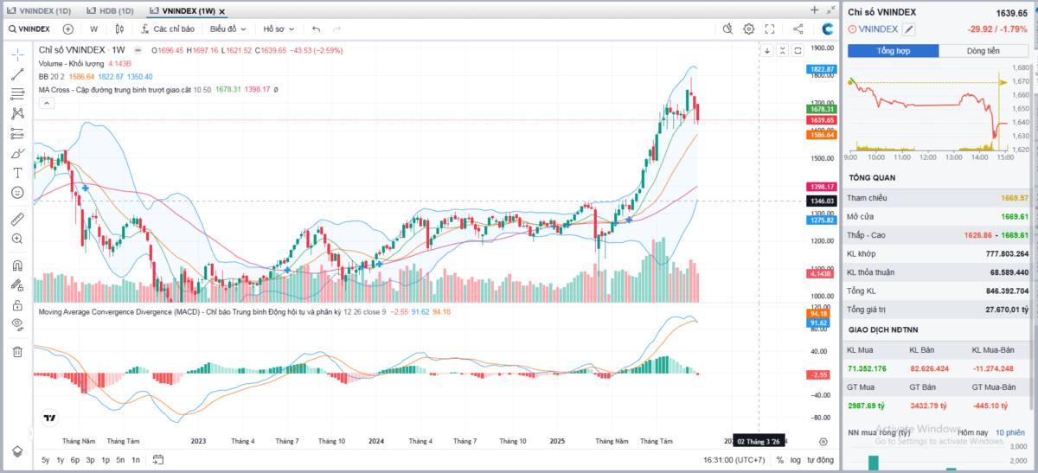Switch to the VNINDEX (1D) tab
The width and height of the screenshot is (1038, 473).
click(x=40, y=10)
